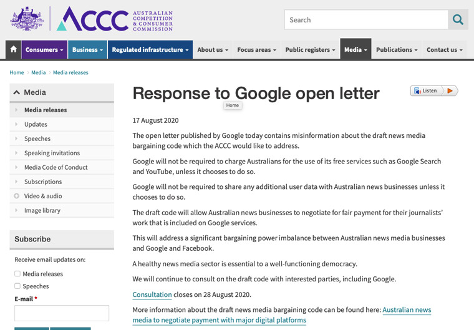Viewport: 474px width, 330px height.
Task: Click the Subscribe section heading
Action: (x=32, y=239)
